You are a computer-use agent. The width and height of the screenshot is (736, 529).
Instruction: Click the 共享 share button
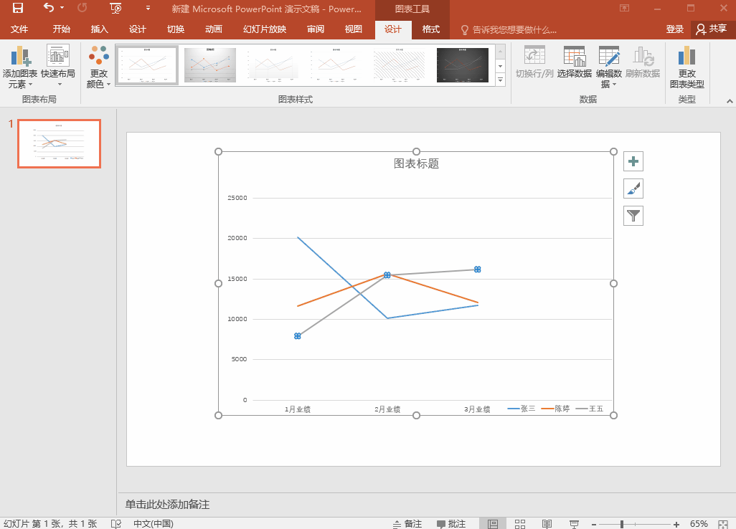(x=712, y=29)
